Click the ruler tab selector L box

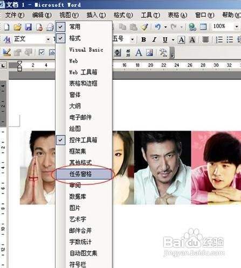pos(3,66)
